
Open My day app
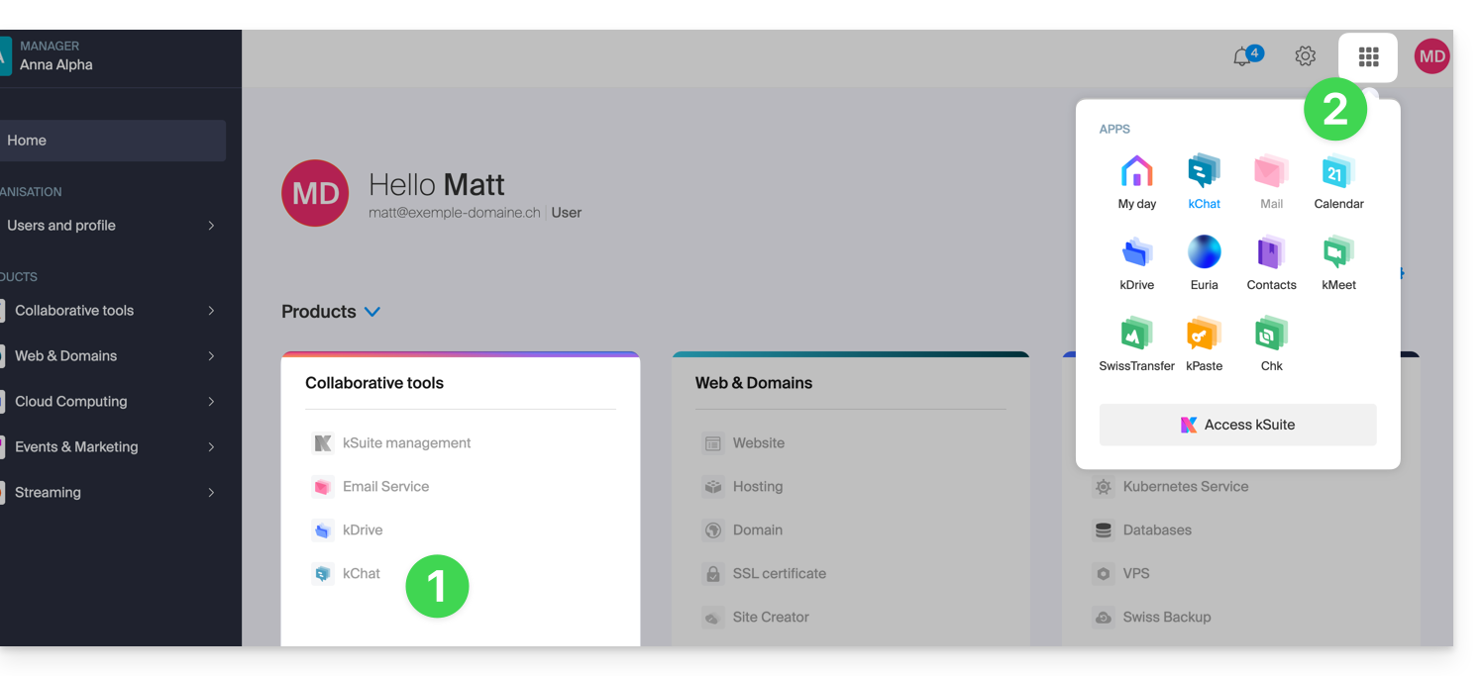1136,181
